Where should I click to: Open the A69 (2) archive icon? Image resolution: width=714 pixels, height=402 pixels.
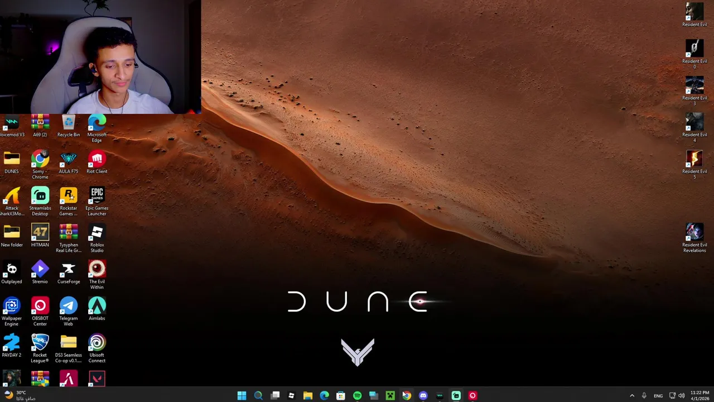click(x=40, y=127)
